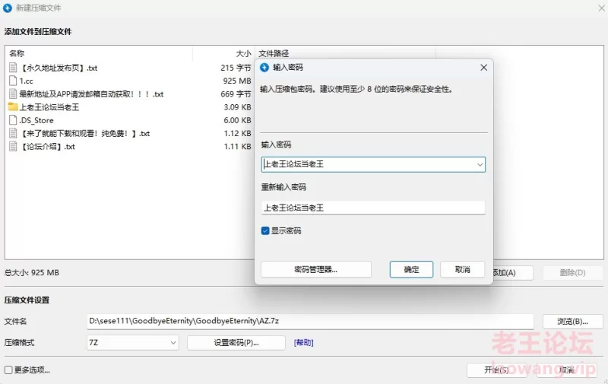Viewport: 608px width, 384px height.
Task: Confirm the password with 确定
Action: point(411,270)
